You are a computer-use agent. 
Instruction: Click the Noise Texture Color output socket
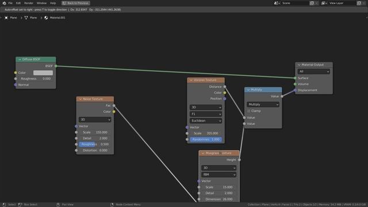click(x=114, y=112)
